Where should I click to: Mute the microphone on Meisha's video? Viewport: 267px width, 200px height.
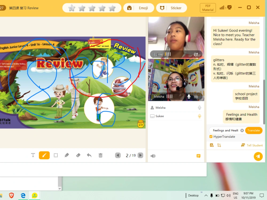point(189,97)
